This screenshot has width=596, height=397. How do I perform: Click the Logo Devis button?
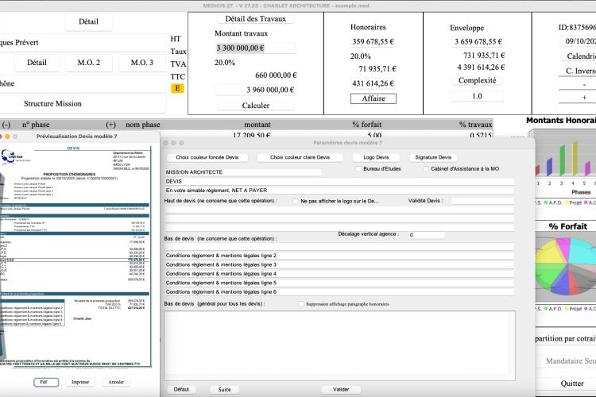point(376,157)
